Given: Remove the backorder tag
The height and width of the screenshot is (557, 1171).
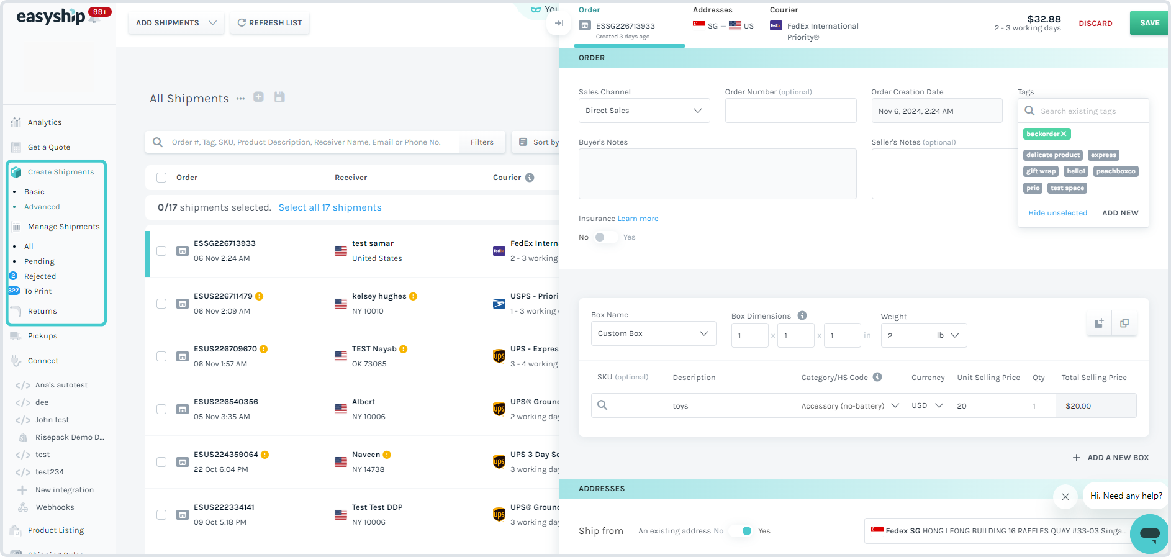Looking at the screenshot, I should coord(1064,134).
